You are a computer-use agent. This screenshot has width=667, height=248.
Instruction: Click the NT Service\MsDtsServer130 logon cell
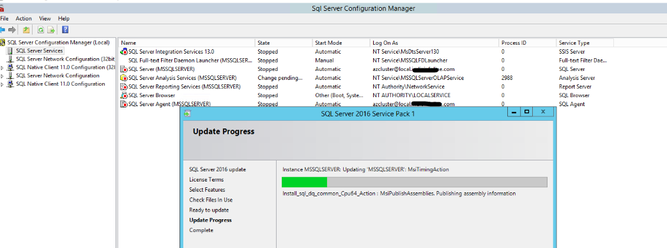(x=406, y=52)
